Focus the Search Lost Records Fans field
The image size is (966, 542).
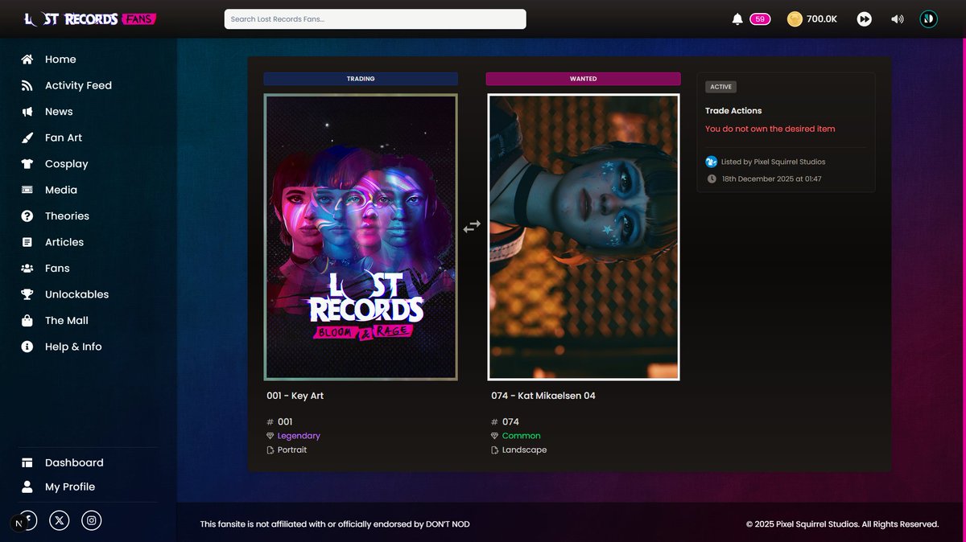375,19
